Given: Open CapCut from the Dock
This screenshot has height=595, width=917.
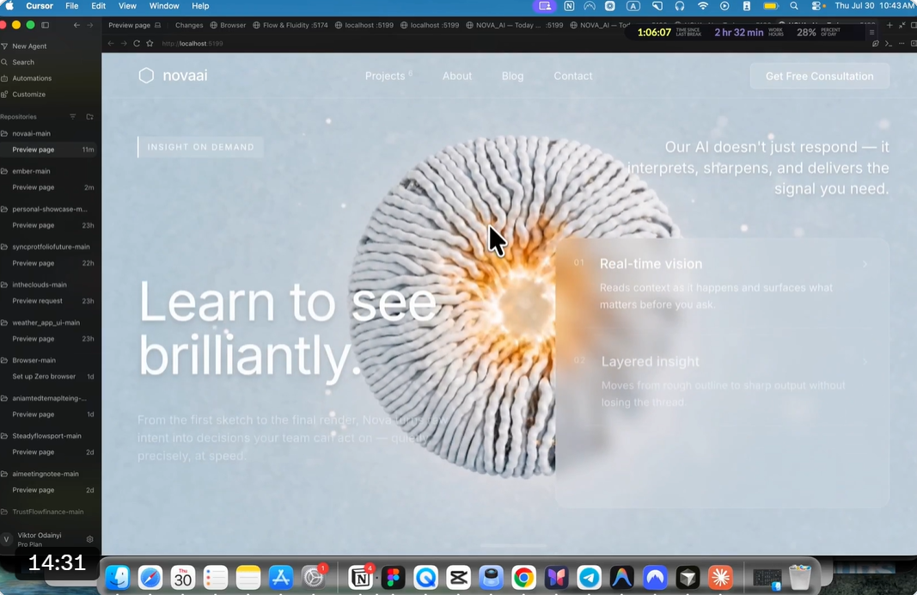Looking at the screenshot, I should point(459,578).
